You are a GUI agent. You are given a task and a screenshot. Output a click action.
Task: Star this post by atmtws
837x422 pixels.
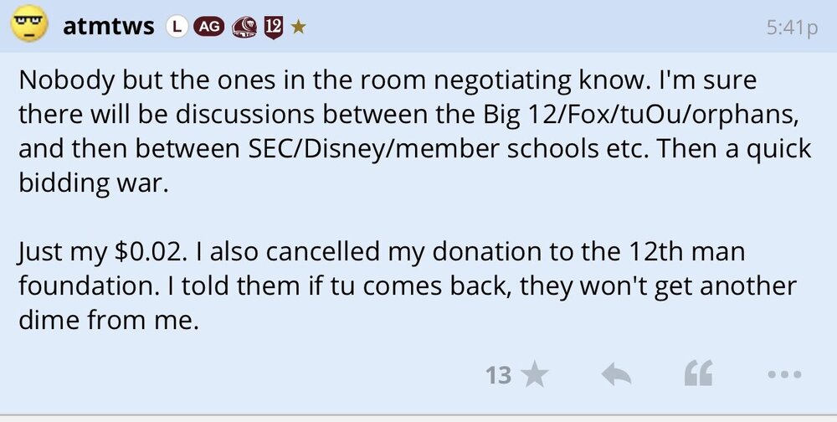(533, 374)
